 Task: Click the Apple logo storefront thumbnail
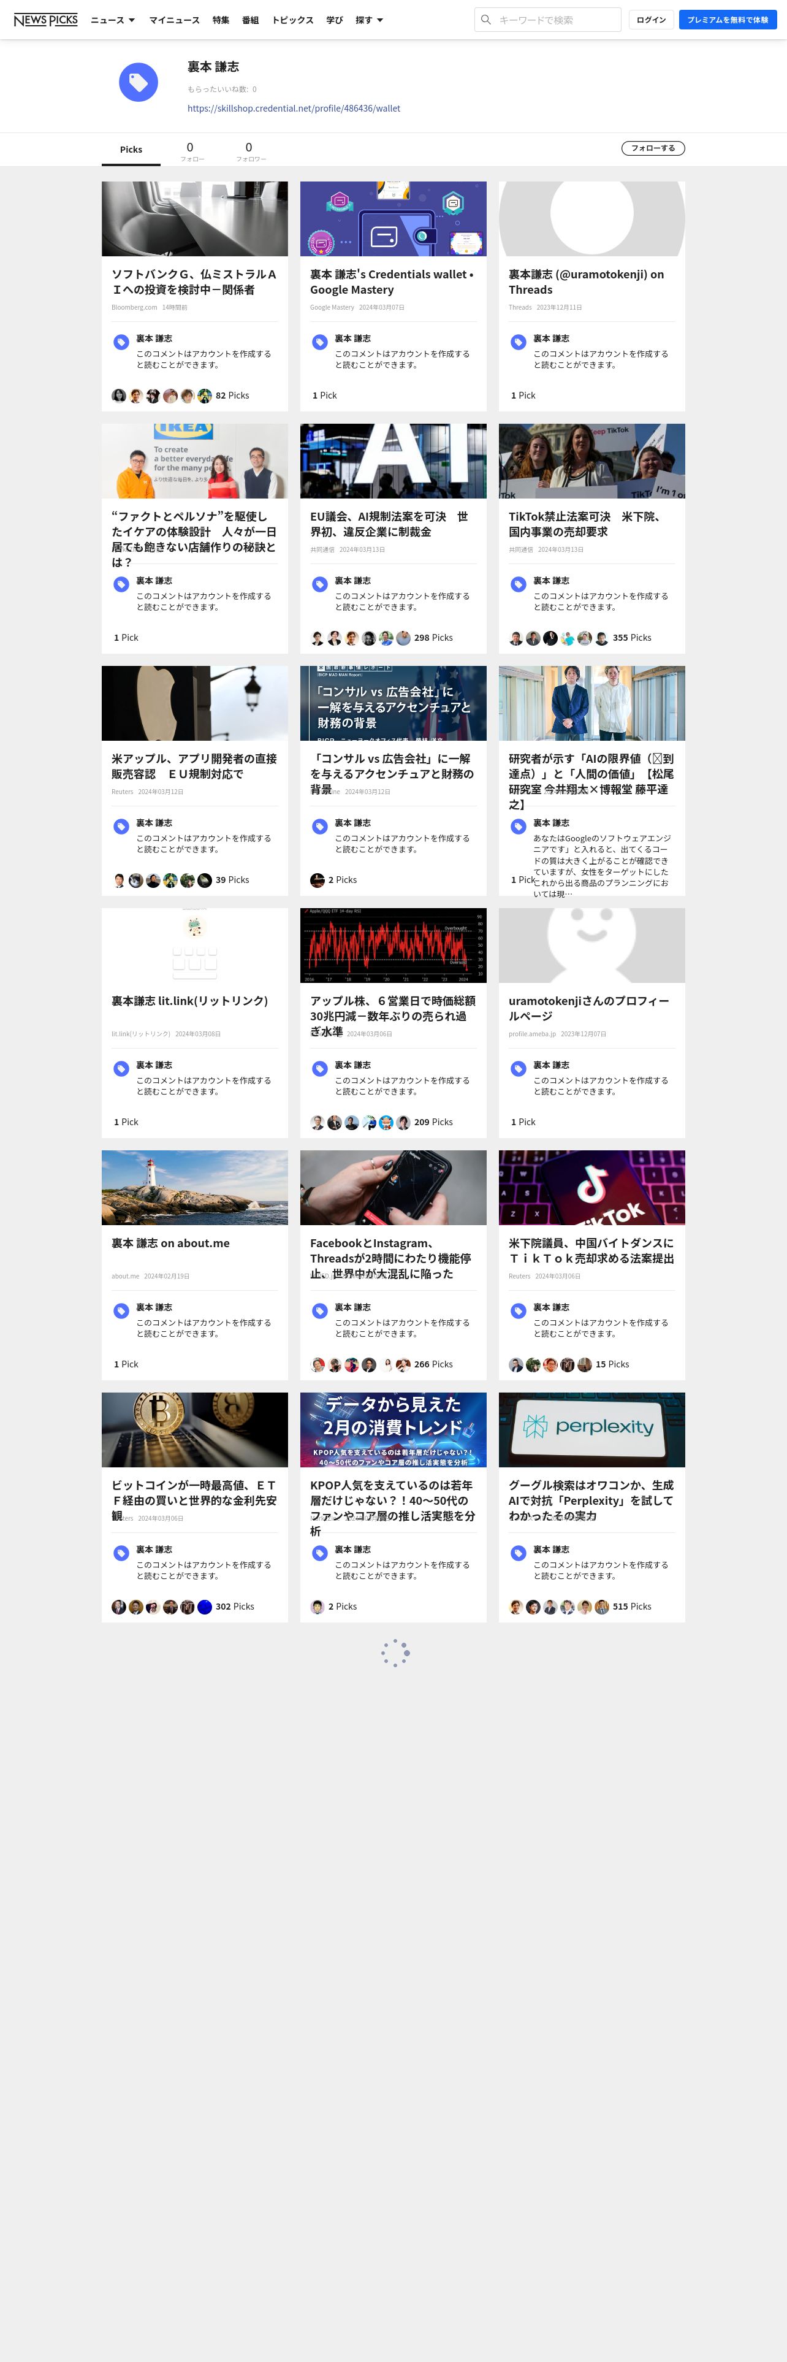point(194,703)
